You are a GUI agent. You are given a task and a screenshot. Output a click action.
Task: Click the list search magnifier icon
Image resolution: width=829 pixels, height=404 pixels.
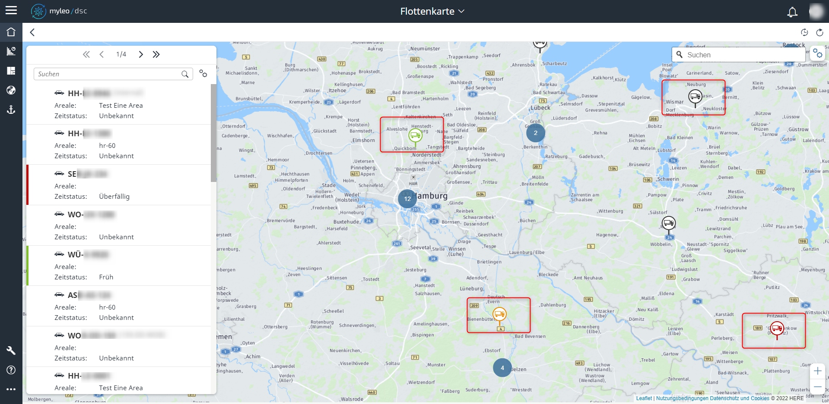(x=185, y=74)
